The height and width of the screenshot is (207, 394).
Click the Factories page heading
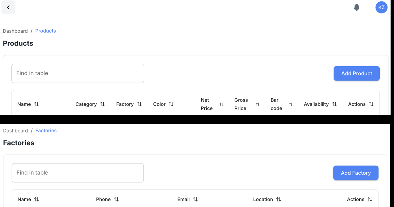click(x=19, y=143)
